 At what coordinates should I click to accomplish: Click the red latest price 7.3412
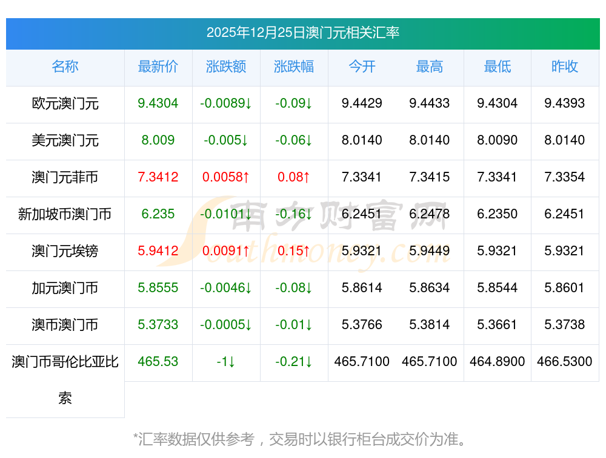coord(158,177)
